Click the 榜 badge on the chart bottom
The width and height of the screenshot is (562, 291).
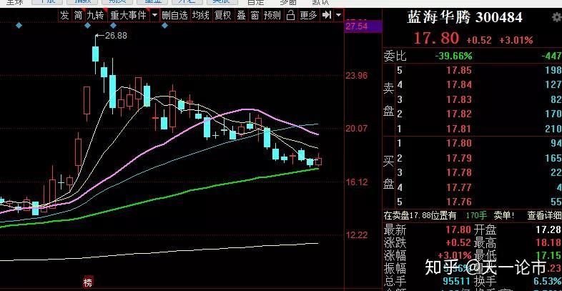tap(87, 282)
